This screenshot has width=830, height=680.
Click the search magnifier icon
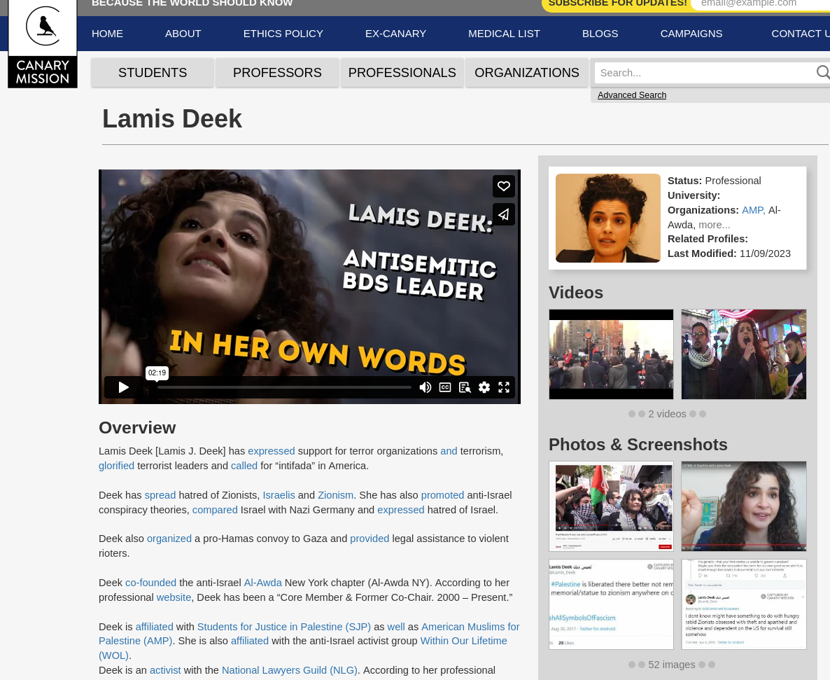point(822,72)
